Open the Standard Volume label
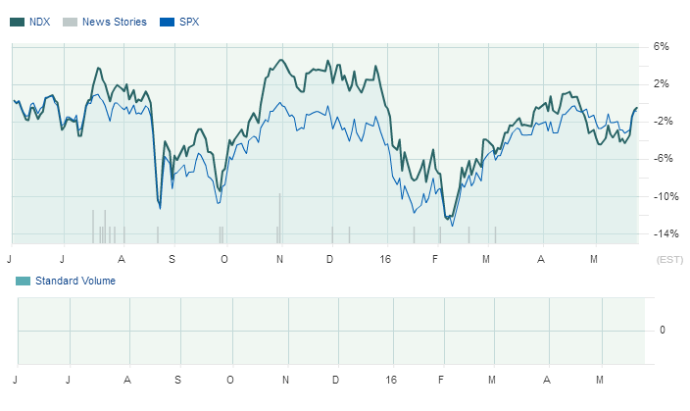690x411 pixels. (75, 282)
